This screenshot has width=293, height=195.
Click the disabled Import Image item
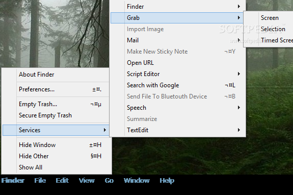coord(177,29)
